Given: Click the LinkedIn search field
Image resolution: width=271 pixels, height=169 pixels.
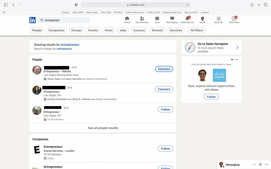Looking at the screenshot, I should pos(64,20).
